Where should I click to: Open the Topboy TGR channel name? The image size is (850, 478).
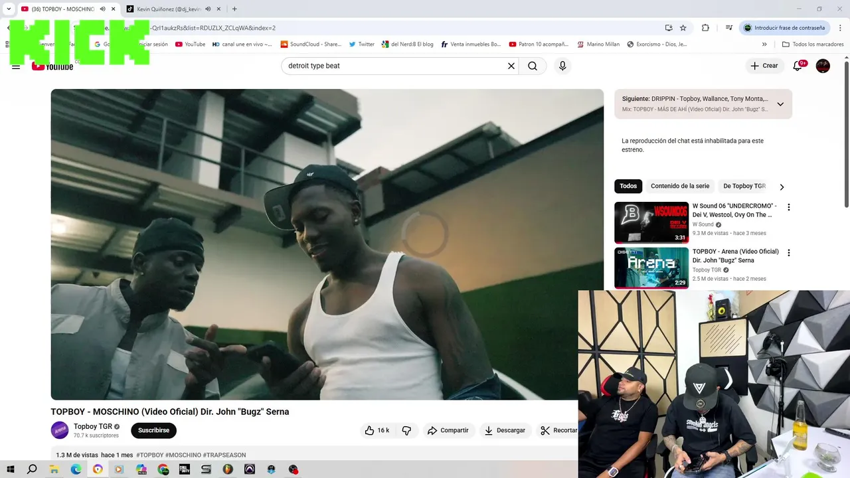coord(92,426)
